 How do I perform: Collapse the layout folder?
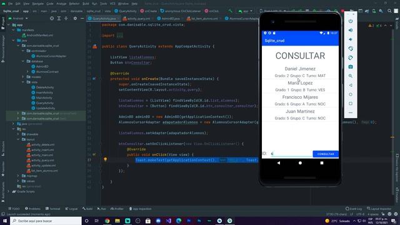pos(18,139)
